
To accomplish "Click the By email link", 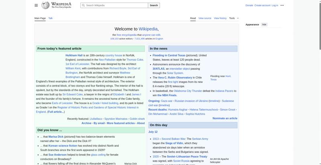I will coord(99,123).
